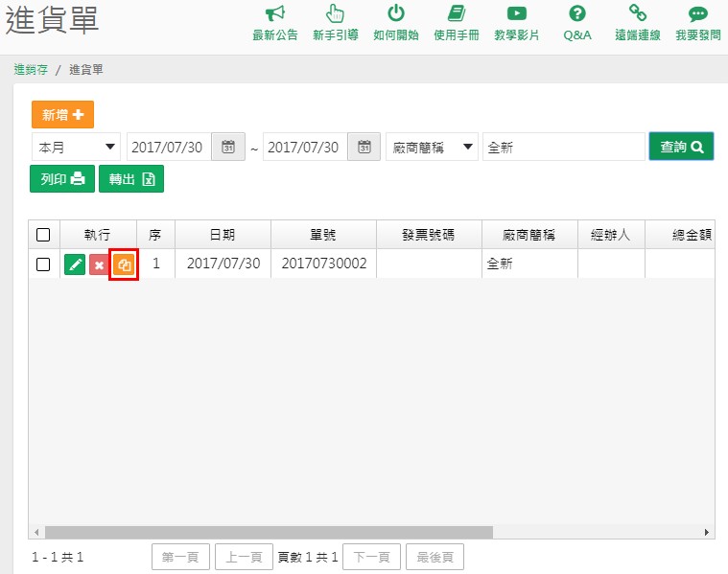
Task: Sort by 日期 column header
Action: click(x=223, y=235)
